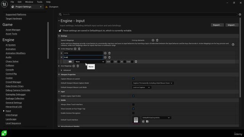
Task: Add a Speech Mappings array element
Action: pyautogui.click(x=153, y=40)
